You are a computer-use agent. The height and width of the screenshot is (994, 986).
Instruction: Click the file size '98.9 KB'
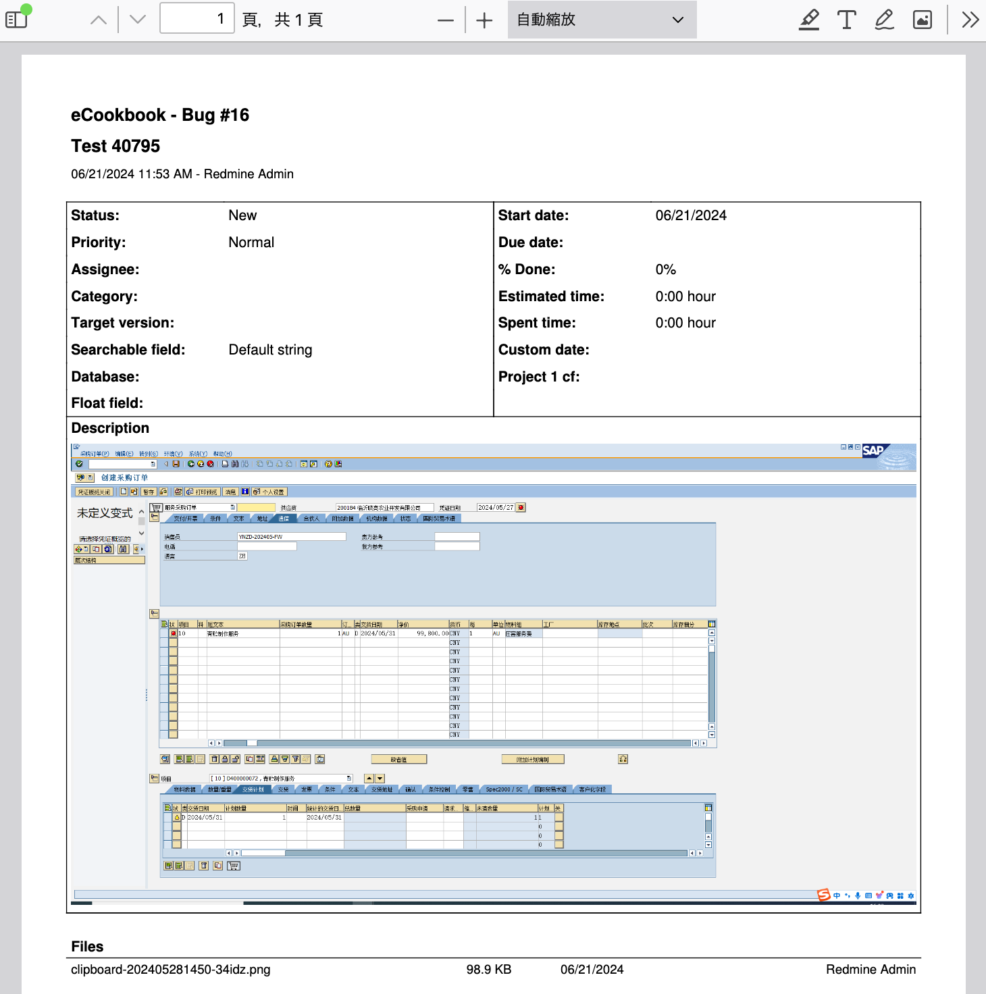(x=489, y=970)
